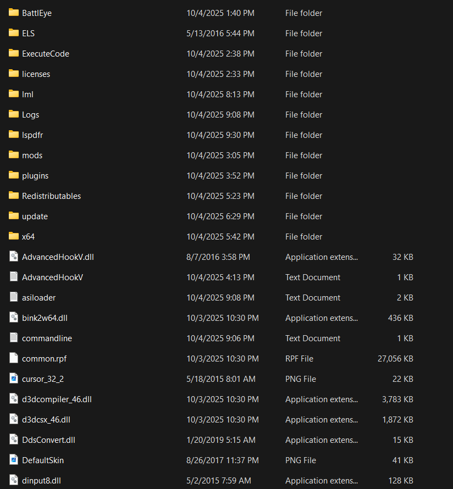Screen dimensions: 453x489
Task: Select the file name "BattlEye"
Action: (37, 13)
